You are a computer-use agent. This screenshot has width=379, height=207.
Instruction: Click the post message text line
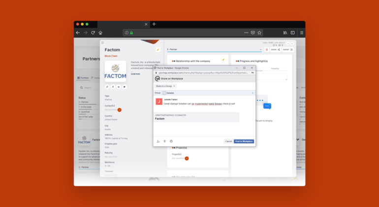click(x=199, y=103)
